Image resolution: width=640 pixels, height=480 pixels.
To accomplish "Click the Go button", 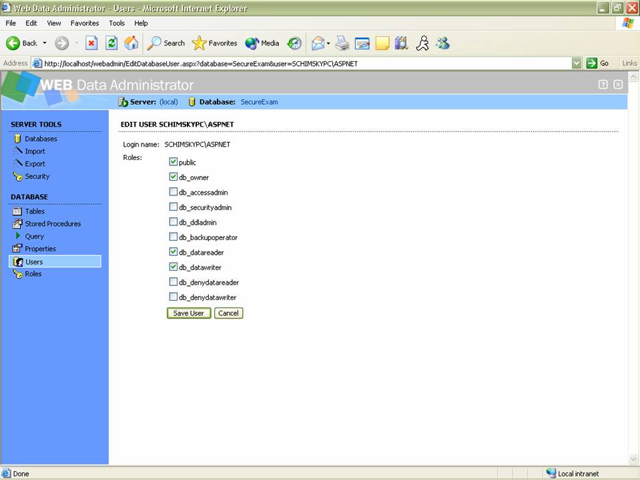I will tap(598, 63).
